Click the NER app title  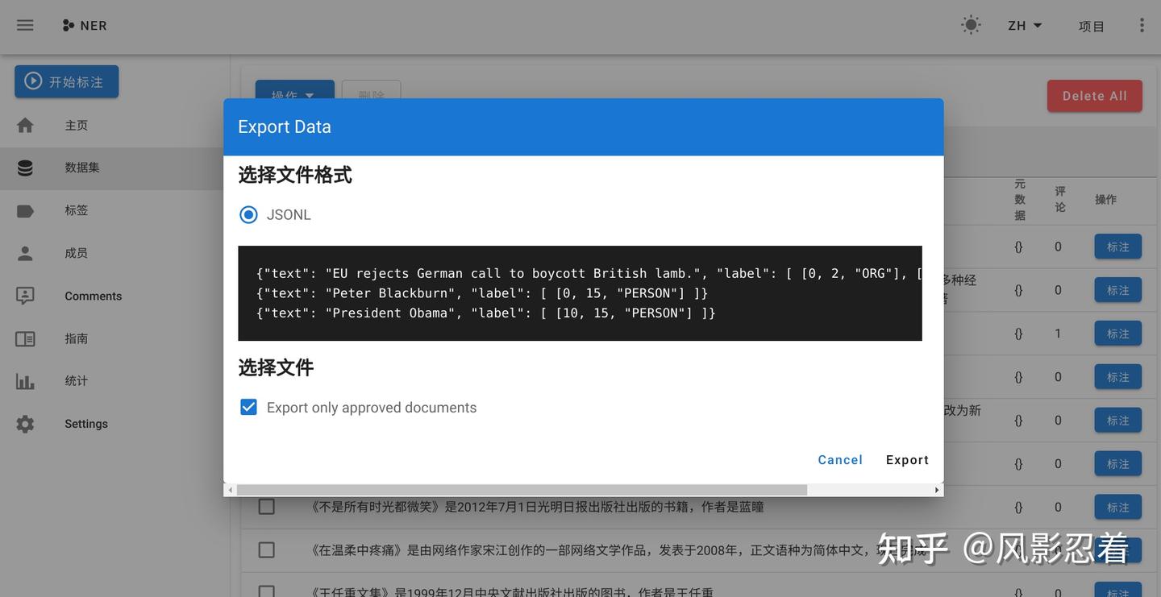84,25
